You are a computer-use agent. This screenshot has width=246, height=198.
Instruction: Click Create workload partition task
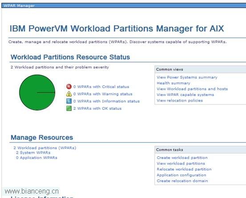click(x=182, y=158)
